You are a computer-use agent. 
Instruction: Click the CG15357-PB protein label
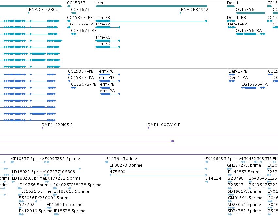point(81,71)
